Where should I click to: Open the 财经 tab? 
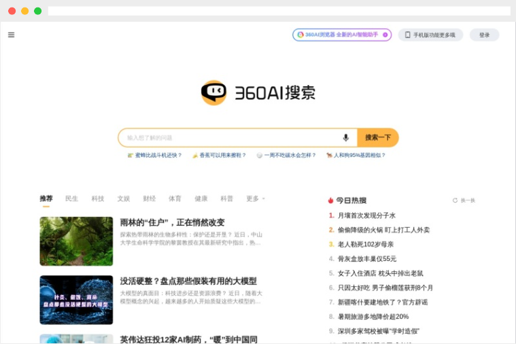pyautogui.click(x=150, y=199)
